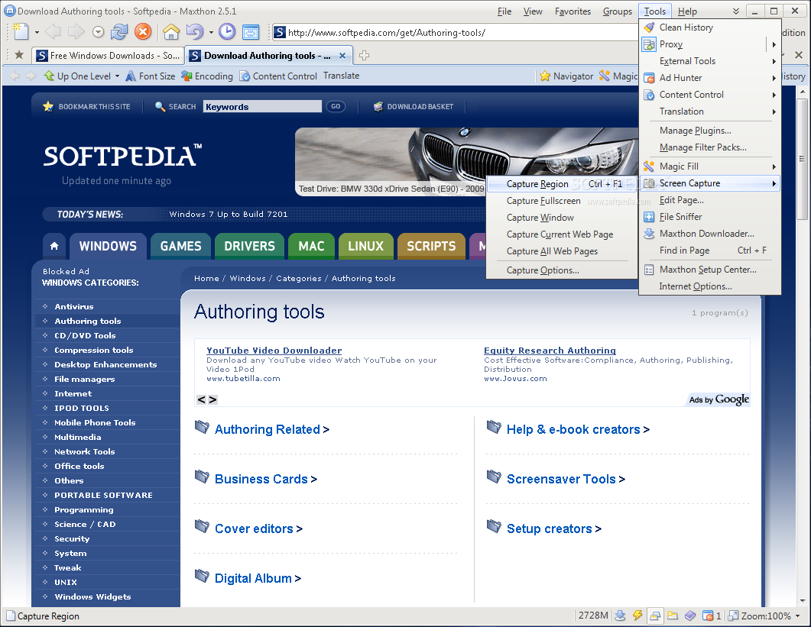Click the Windows breadcrumb link
This screenshot has height=627, width=811.
[248, 278]
